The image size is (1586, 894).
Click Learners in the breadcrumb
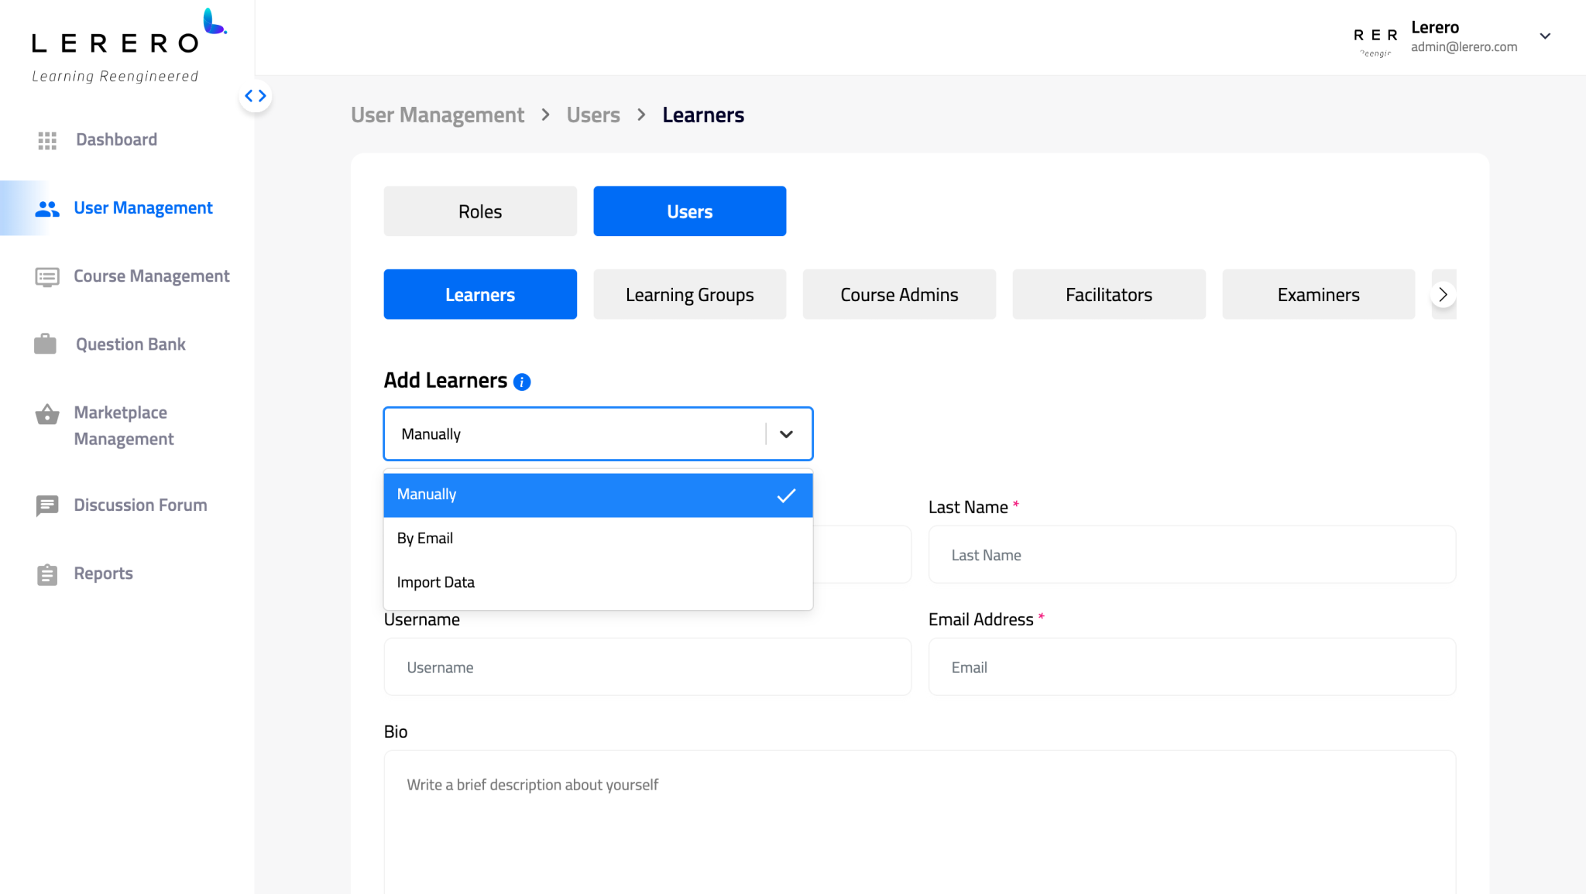coord(703,115)
